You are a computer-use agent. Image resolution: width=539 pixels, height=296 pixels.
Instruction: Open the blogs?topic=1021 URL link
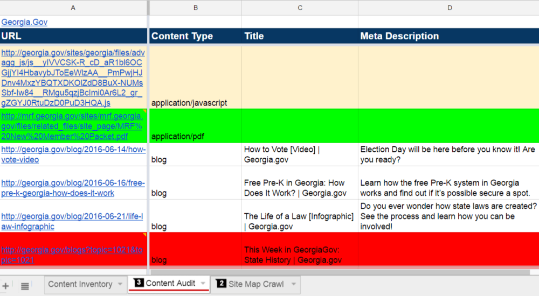[72, 255]
